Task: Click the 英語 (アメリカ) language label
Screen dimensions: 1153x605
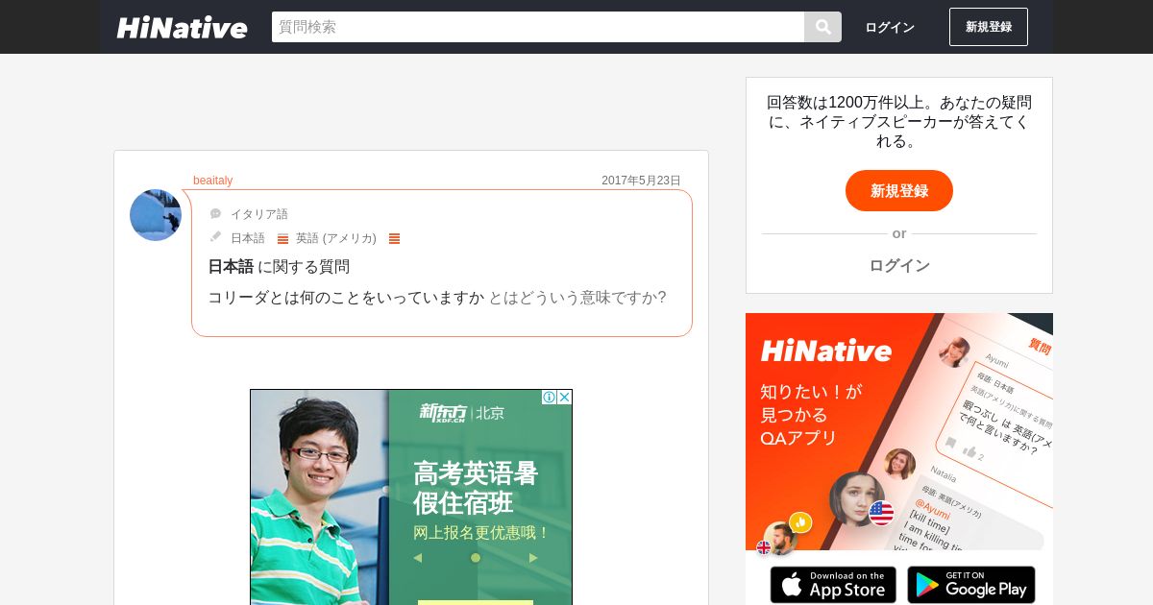Action: (336, 238)
